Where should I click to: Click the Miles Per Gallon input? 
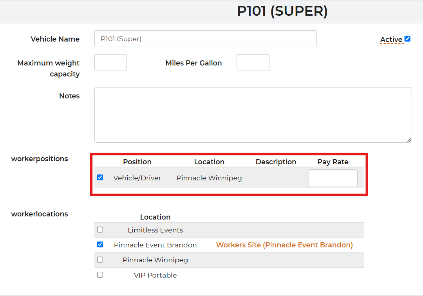[253, 63]
